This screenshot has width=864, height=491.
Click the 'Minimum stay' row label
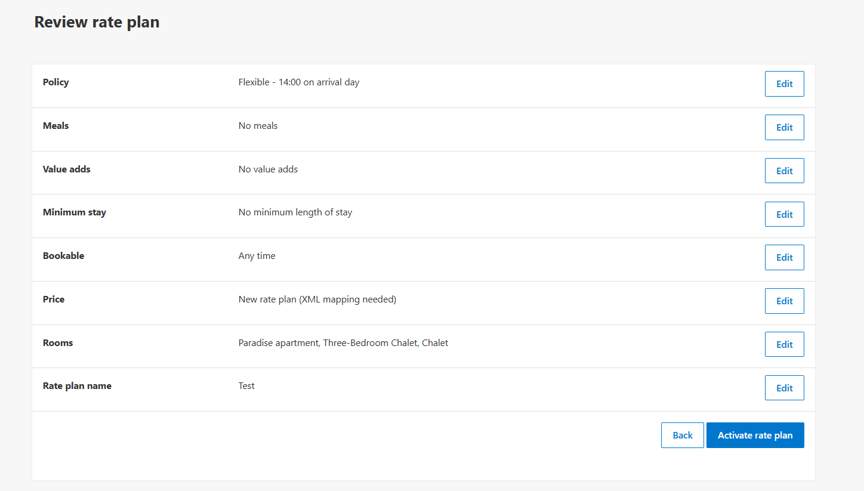(74, 212)
